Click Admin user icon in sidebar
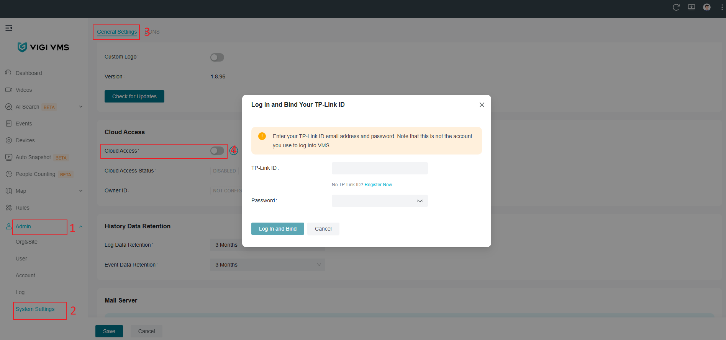726x340 pixels. click(9, 226)
